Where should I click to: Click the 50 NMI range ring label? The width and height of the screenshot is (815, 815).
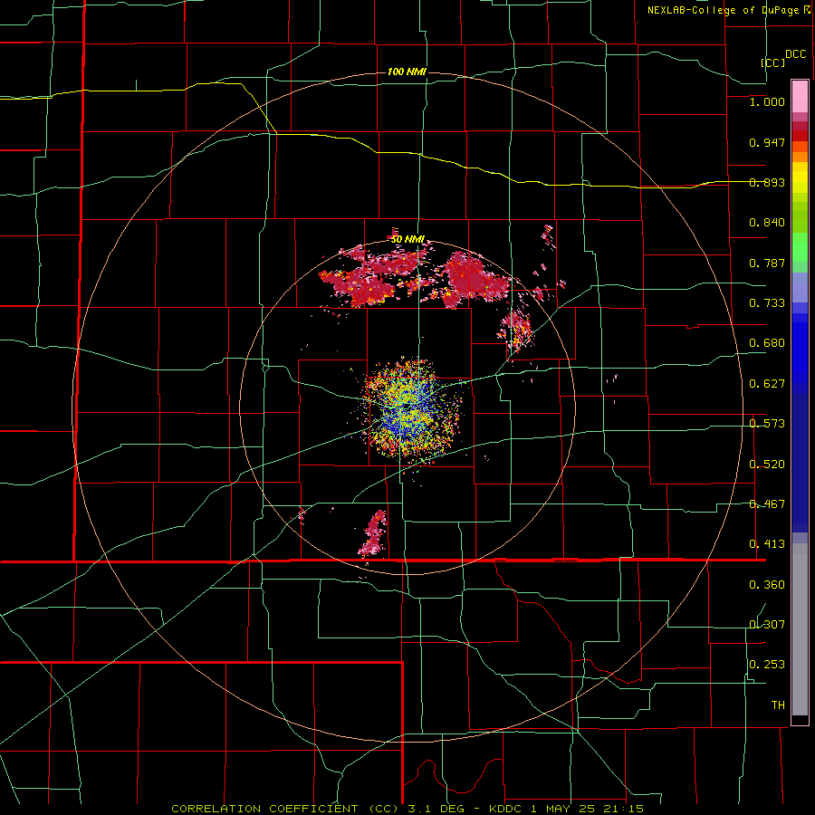tap(407, 240)
